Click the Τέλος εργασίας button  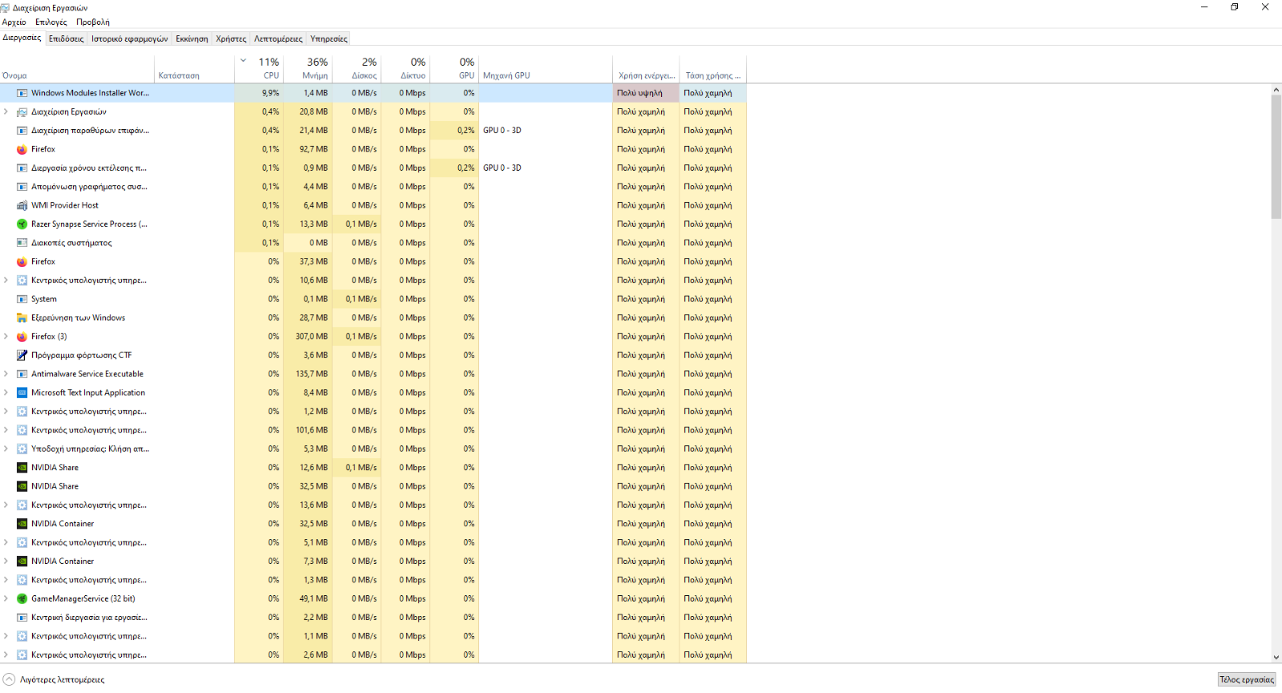point(1246,679)
